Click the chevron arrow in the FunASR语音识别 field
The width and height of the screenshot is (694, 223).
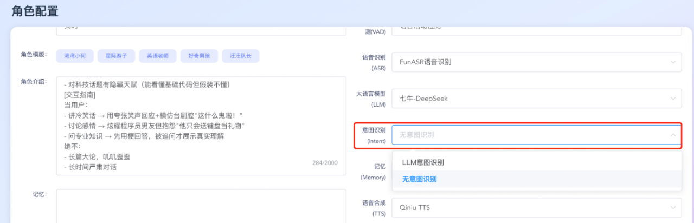coord(673,62)
